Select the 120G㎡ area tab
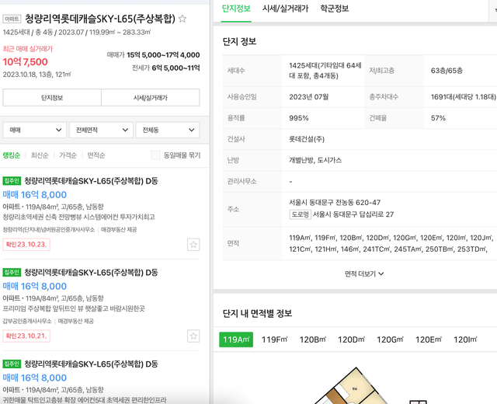Image resolution: width=497 pixels, height=404 pixels. pos(390,340)
